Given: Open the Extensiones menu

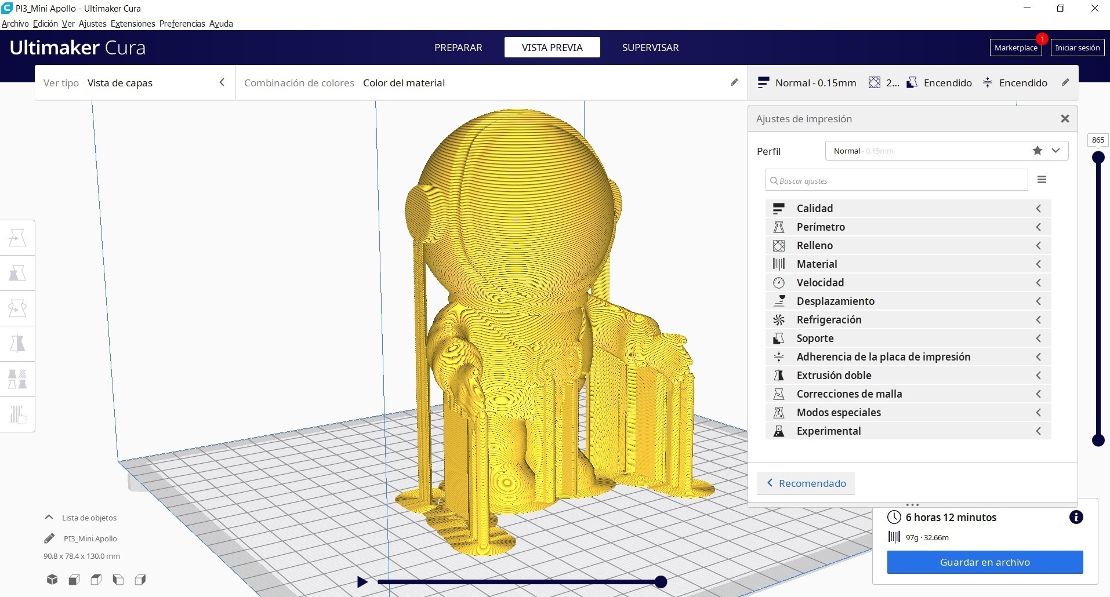Looking at the screenshot, I should 132,24.
